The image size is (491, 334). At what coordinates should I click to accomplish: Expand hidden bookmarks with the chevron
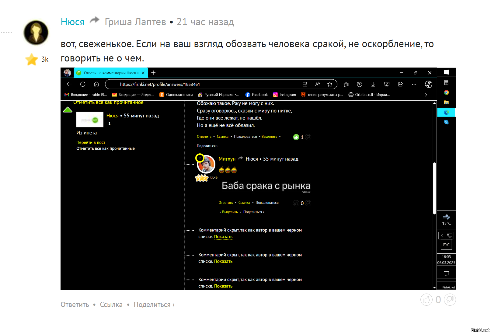pos(426,95)
